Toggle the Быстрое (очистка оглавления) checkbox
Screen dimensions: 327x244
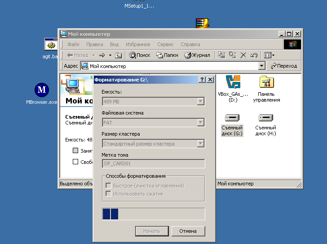click(108, 185)
